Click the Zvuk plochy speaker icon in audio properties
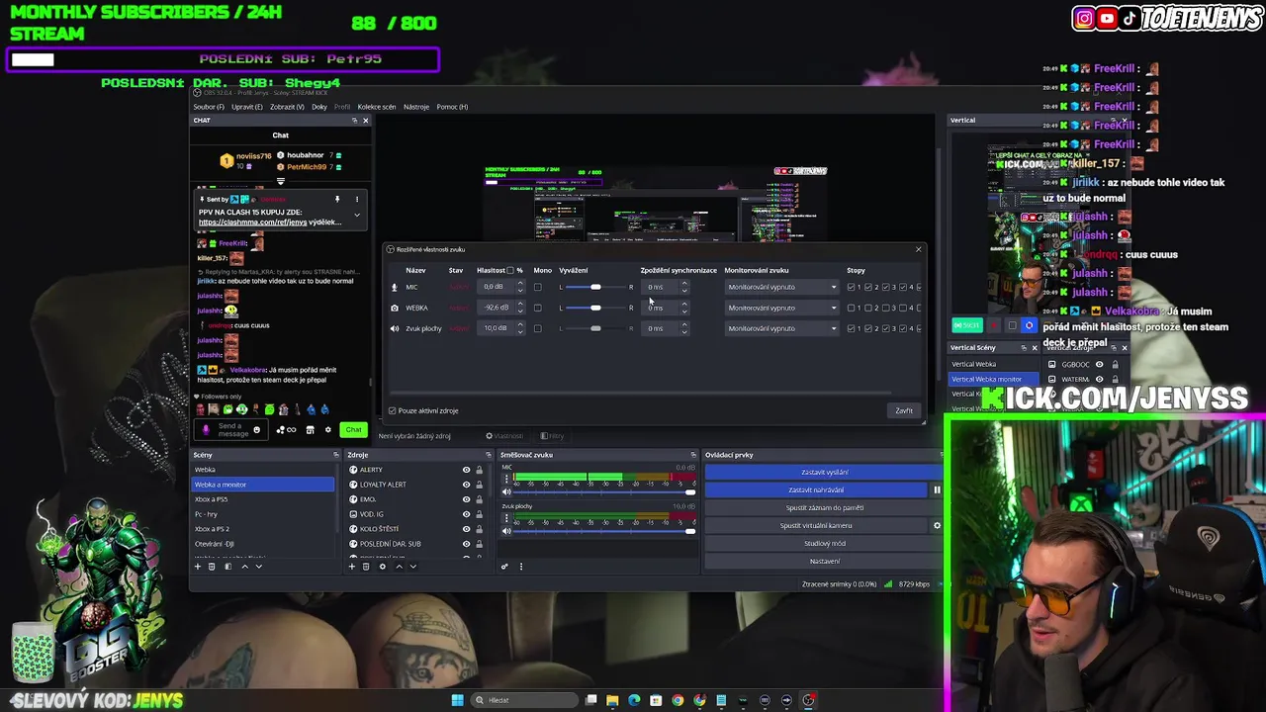The image size is (1266, 712). [x=395, y=328]
